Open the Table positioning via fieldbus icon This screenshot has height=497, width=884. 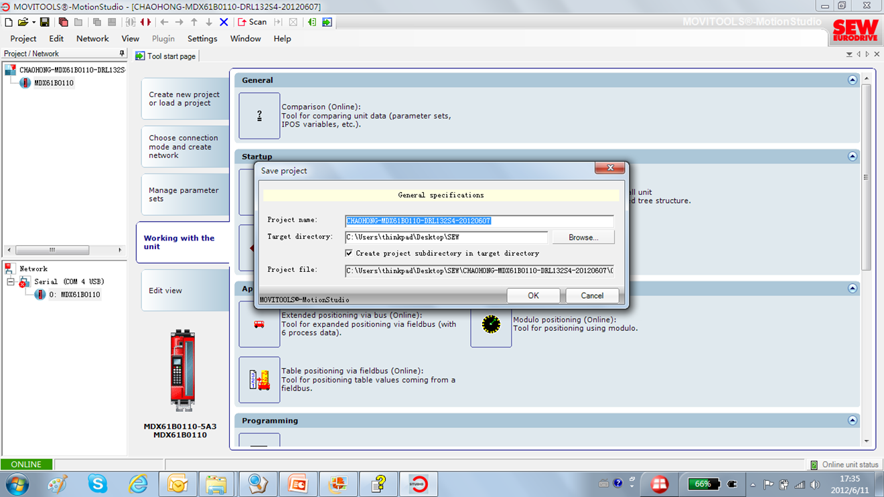click(x=259, y=380)
